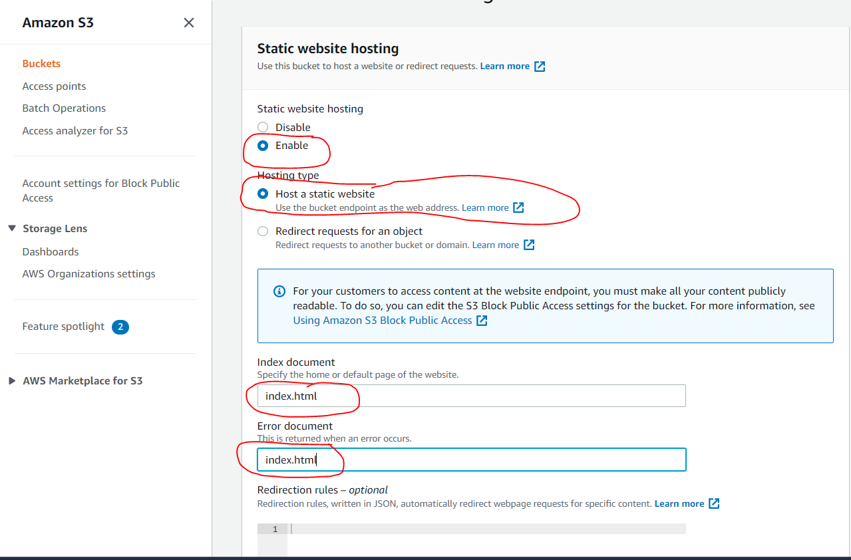
Task: Click the Static website hosting heading
Action: pyautogui.click(x=328, y=49)
